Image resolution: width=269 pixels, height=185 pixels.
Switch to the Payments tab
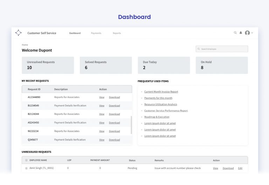pos(96,33)
